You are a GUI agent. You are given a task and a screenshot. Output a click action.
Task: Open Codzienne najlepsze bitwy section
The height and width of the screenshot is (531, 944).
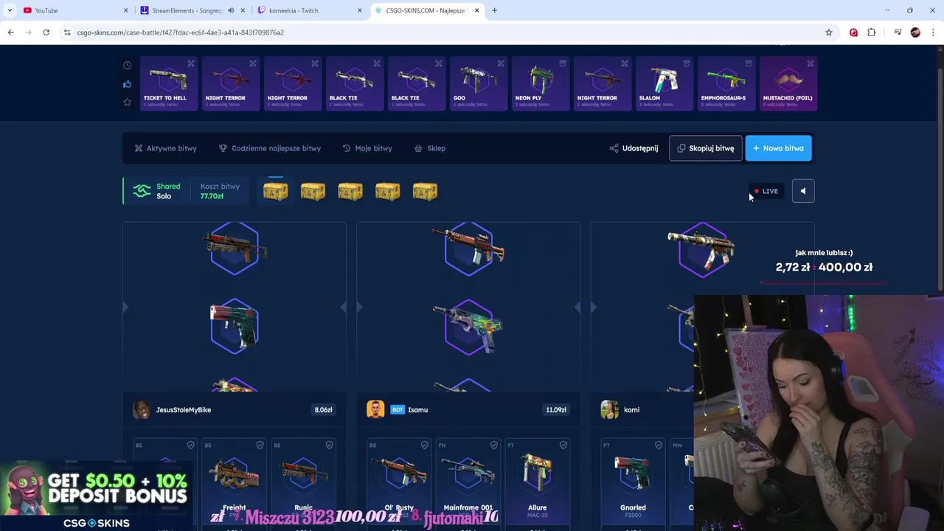coord(270,148)
